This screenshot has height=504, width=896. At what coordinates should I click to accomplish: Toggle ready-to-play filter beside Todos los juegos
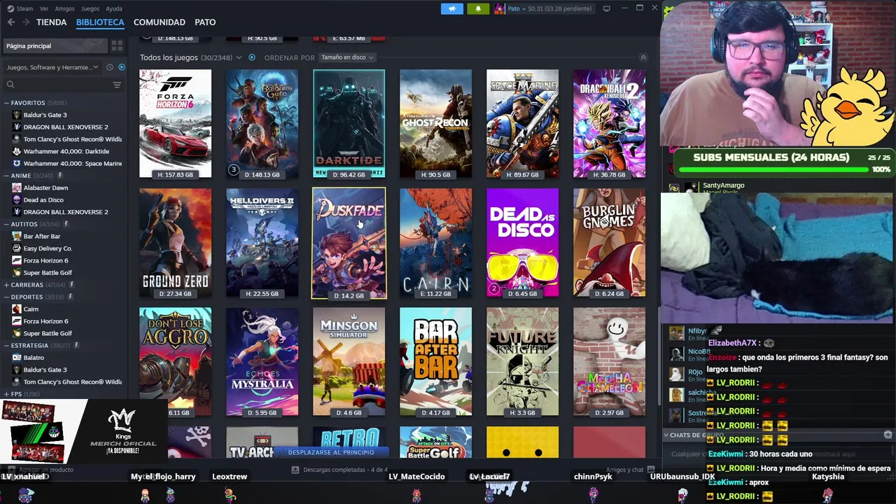click(x=252, y=57)
